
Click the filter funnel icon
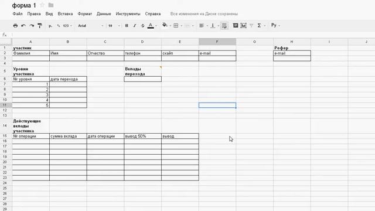click(251, 25)
